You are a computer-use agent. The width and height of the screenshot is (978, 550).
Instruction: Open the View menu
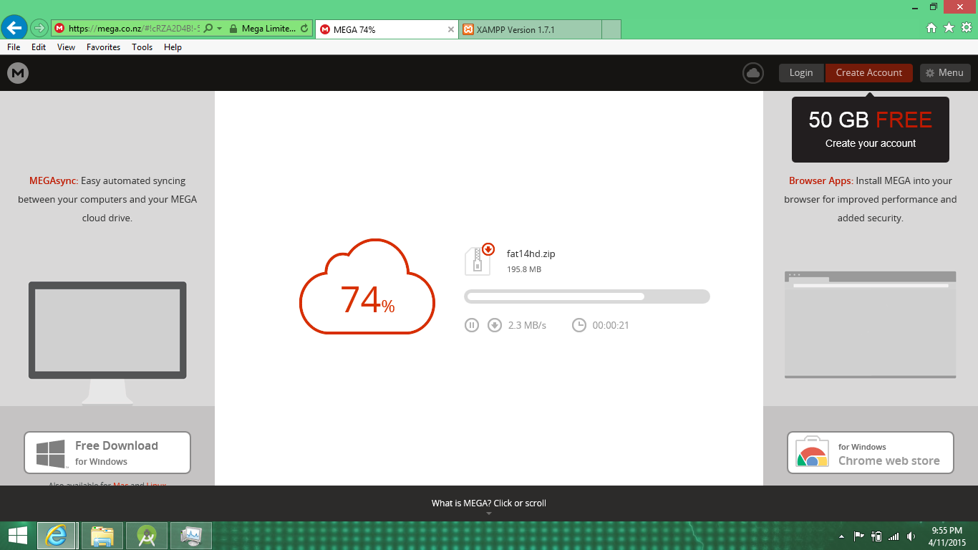click(x=67, y=47)
